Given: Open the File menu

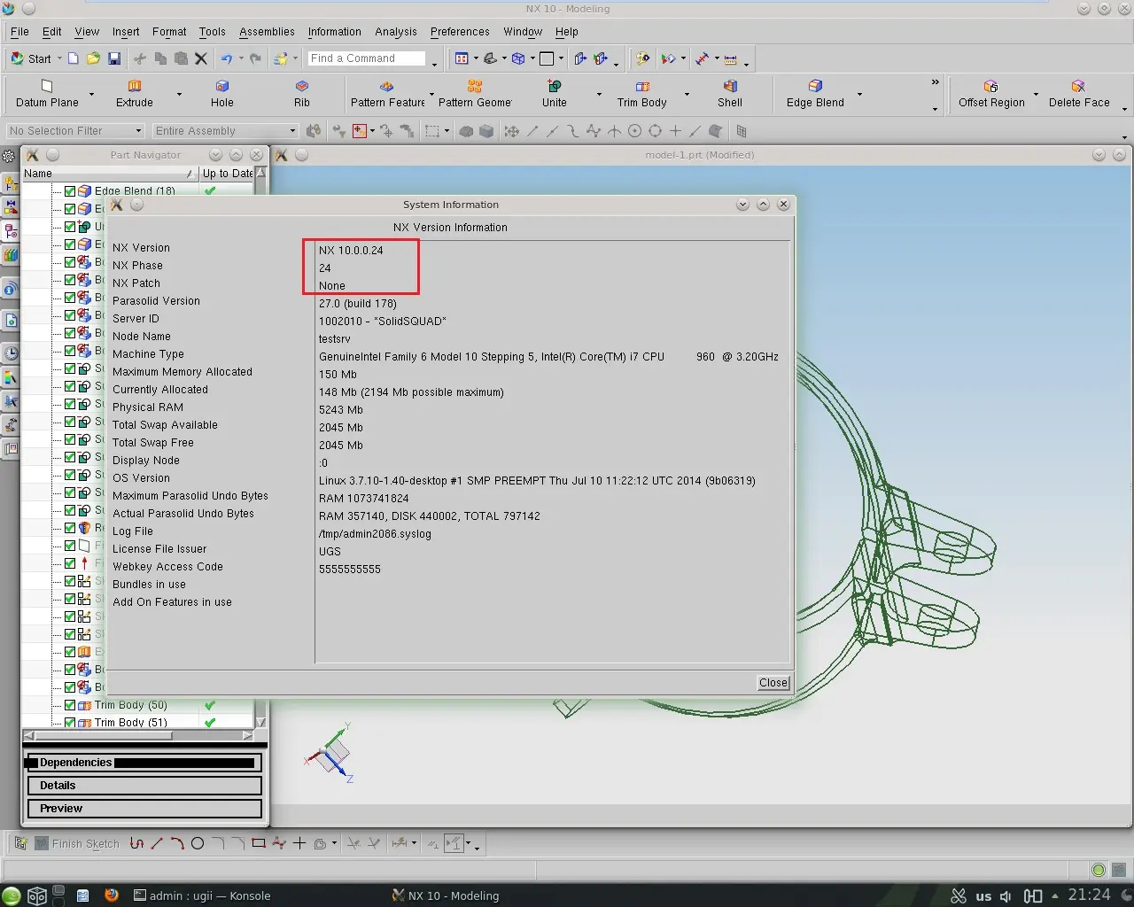Looking at the screenshot, I should pos(19,32).
